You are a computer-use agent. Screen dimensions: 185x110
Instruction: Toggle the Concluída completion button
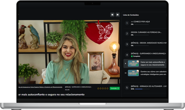pyautogui.click(x=115, y=88)
